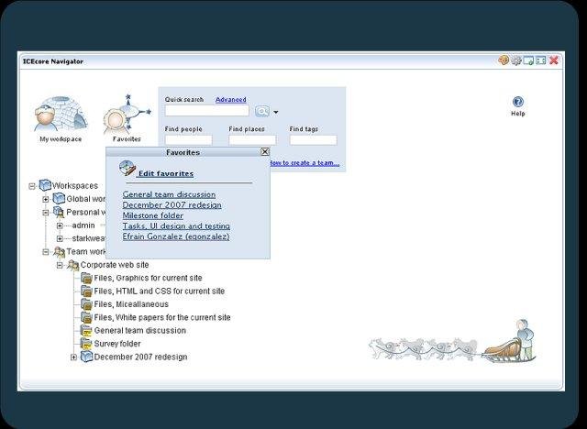The image size is (587, 429).
Task: Expand the December 2007 redesign node
Action: point(74,357)
